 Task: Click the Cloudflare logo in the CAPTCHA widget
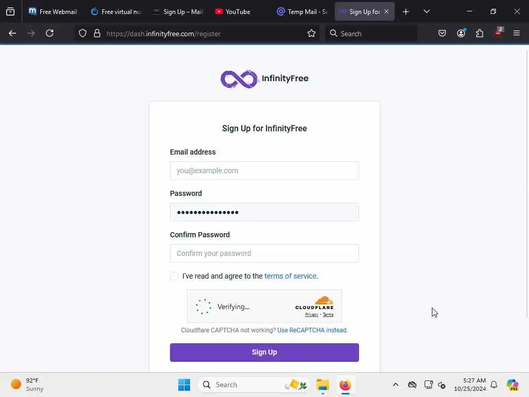click(x=315, y=303)
